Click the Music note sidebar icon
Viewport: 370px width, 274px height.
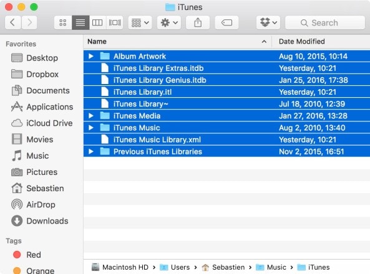pyautogui.click(x=17, y=156)
